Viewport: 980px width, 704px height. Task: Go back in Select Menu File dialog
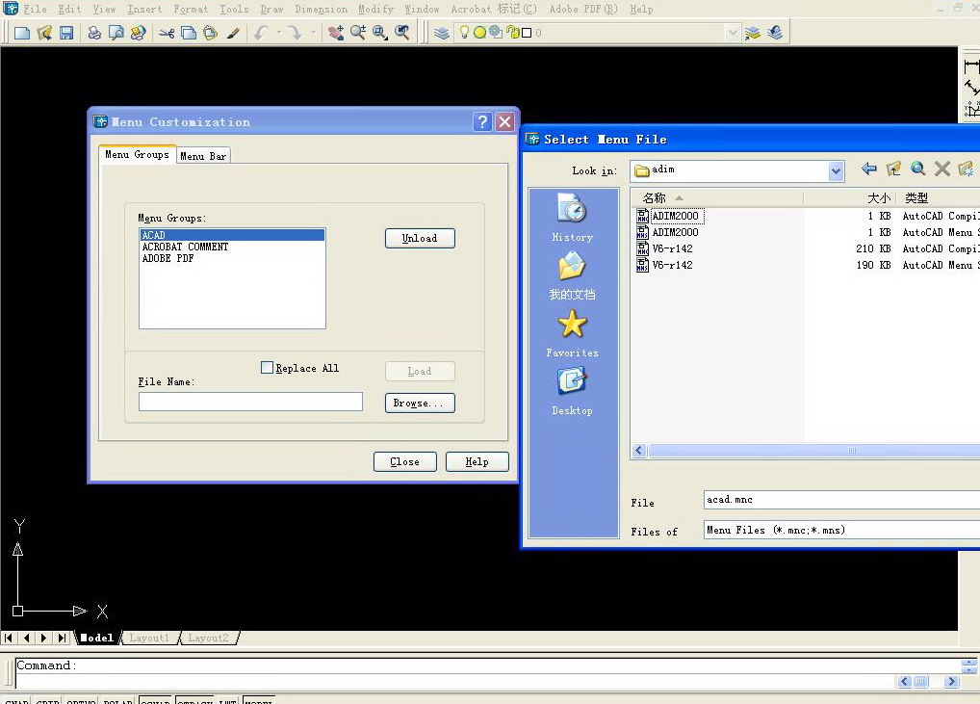[x=868, y=169]
